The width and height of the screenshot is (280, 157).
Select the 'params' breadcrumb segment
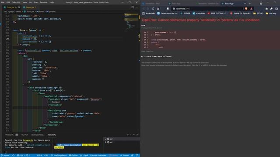pyautogui.click(x=51, y=12)
